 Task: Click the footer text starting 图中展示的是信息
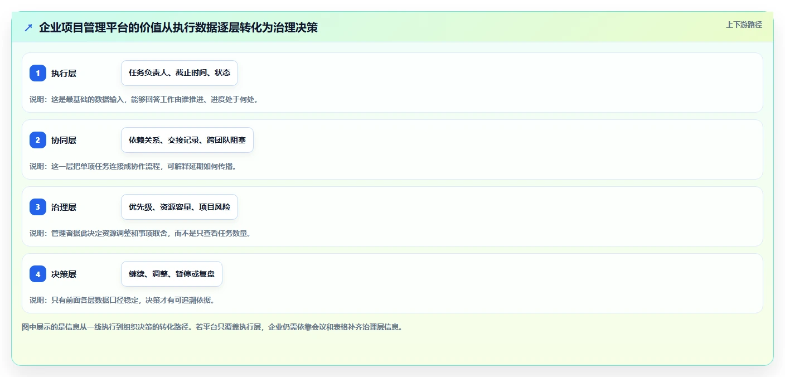pos(212,327)
